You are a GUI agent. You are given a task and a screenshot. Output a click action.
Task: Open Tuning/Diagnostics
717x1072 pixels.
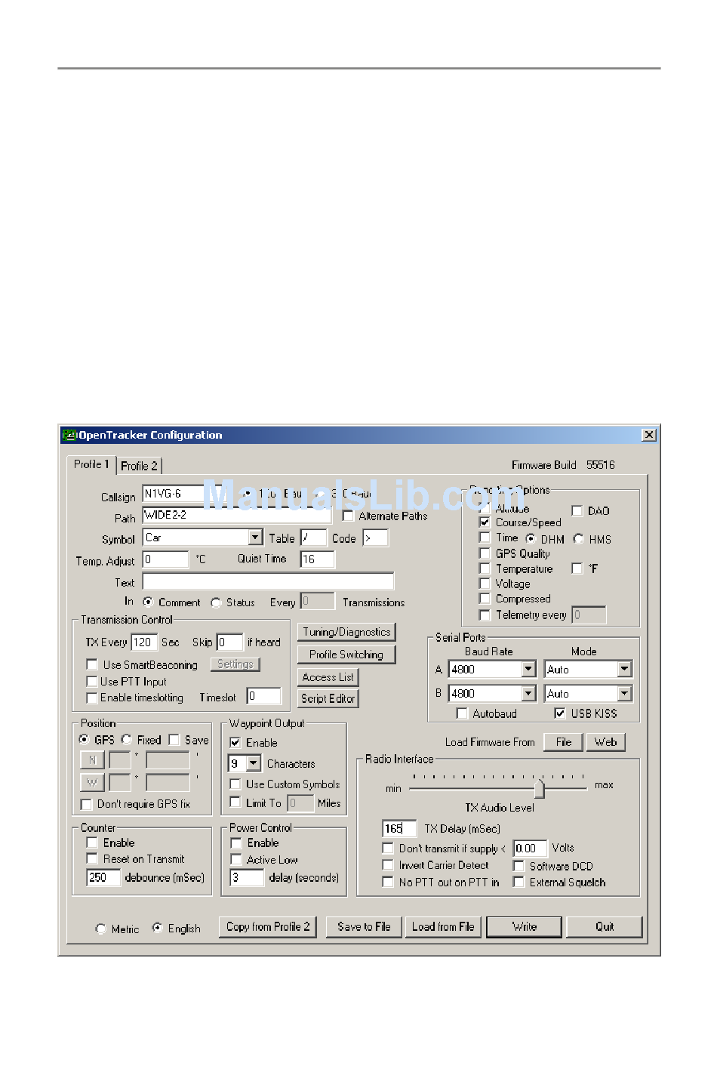point(346,632)
